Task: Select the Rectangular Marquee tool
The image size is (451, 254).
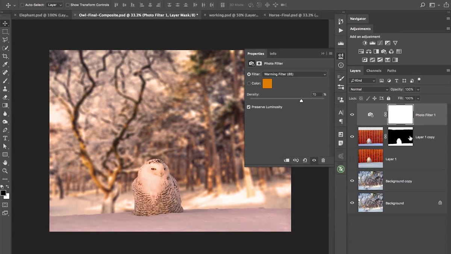Action: coord(5,32)
